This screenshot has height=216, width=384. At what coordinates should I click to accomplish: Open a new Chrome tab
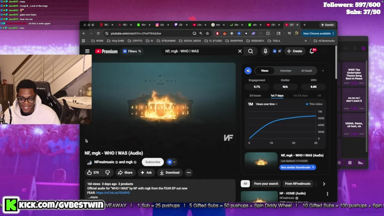pos(304,25)
